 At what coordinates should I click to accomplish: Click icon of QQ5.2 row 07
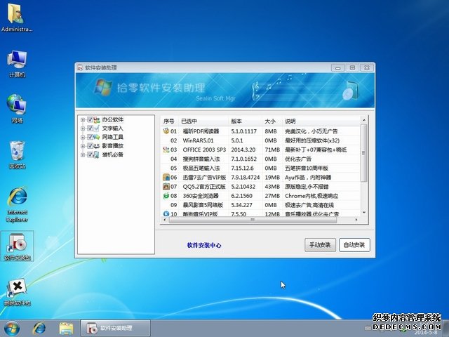(166, 187)
